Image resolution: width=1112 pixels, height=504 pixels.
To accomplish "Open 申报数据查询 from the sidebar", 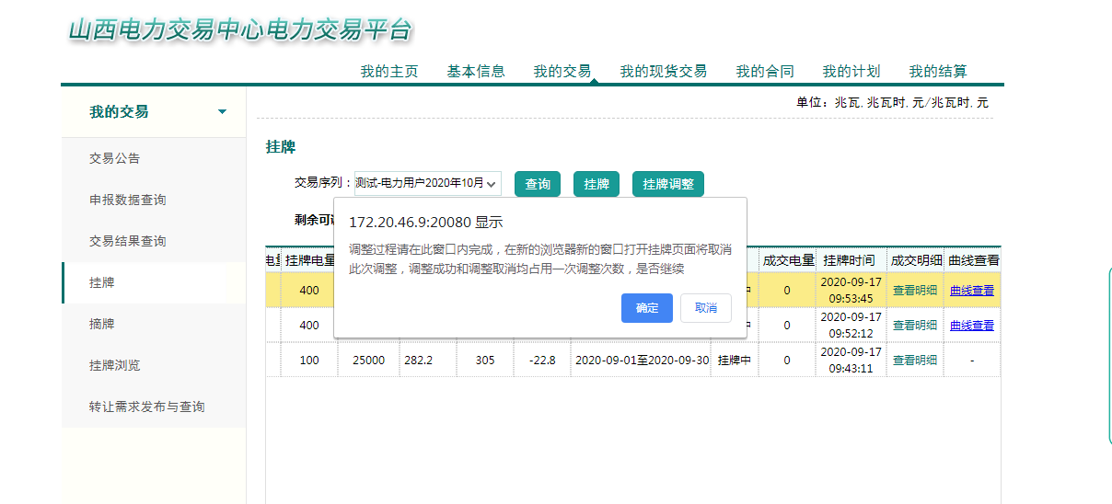I will coord(128,200).
